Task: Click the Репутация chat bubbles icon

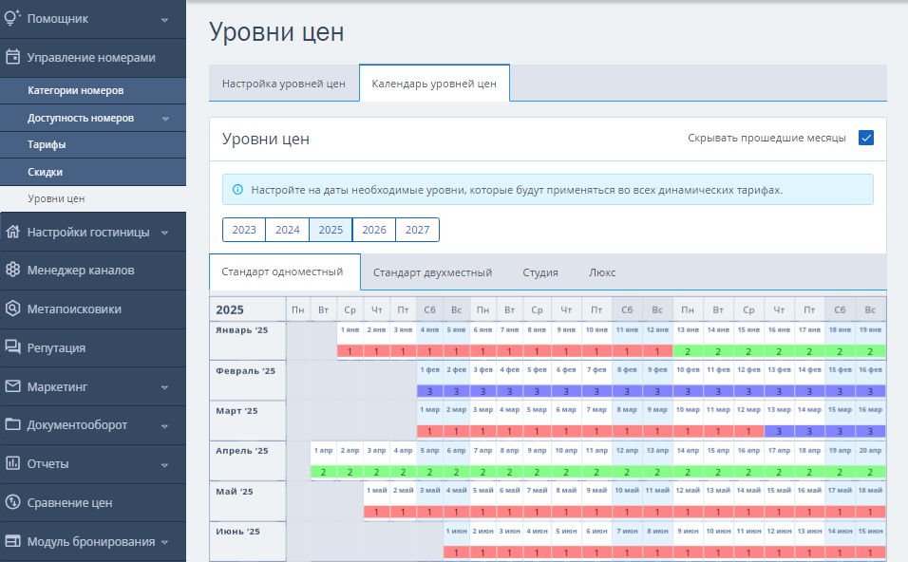Action: 12,347
